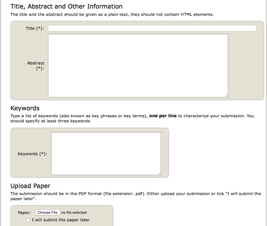Screen dimensions: 267x226
Task: Click the "I will submit the paper later" label
Action: (61, 220)
